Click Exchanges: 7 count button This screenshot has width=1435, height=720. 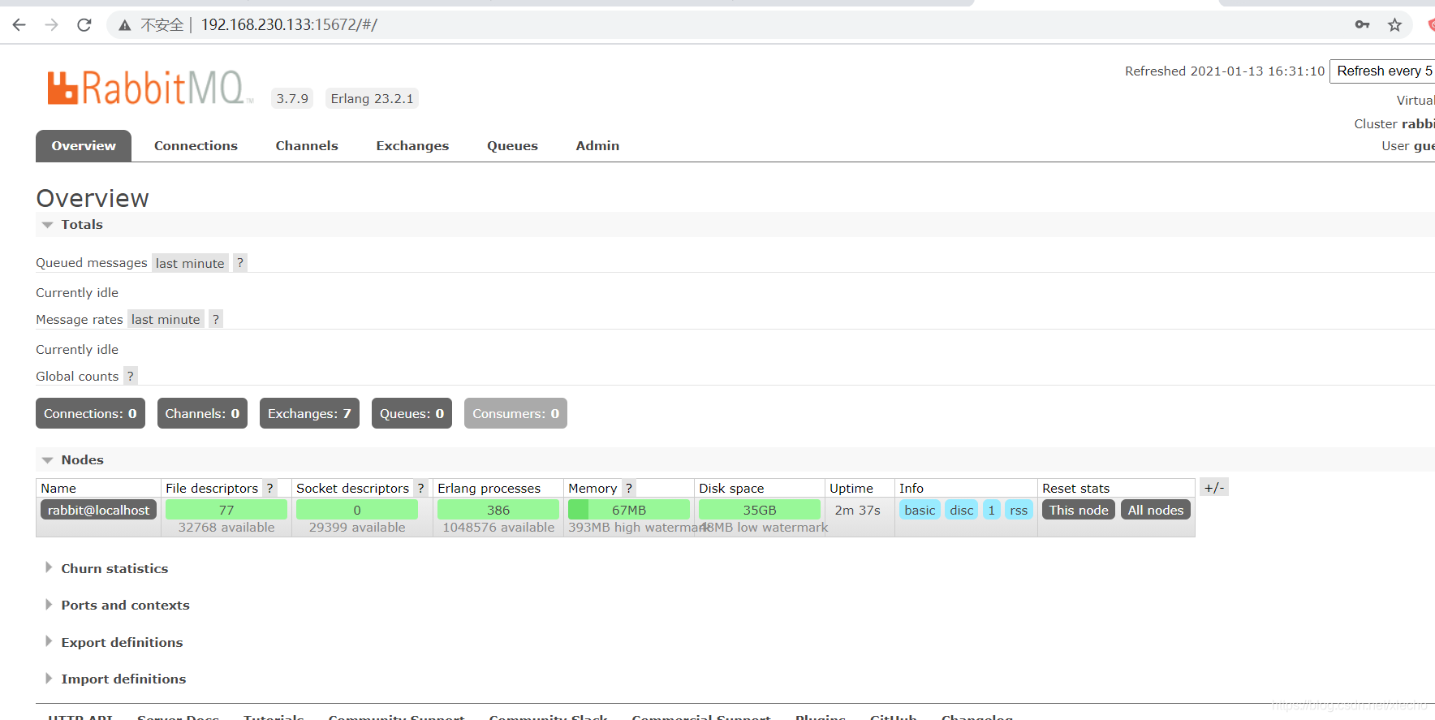point(309,413)
